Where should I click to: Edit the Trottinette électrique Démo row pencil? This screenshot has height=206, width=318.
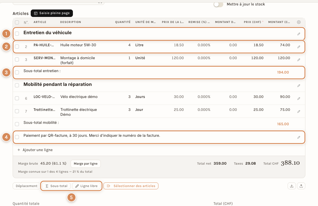299,112
